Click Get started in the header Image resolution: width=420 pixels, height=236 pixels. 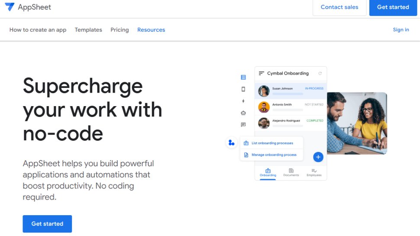pyautogui.click(x=393, y=7)
